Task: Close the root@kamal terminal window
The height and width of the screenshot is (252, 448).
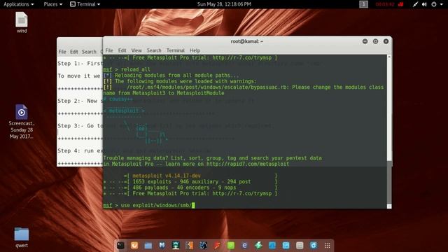Action: pos(386,41)
